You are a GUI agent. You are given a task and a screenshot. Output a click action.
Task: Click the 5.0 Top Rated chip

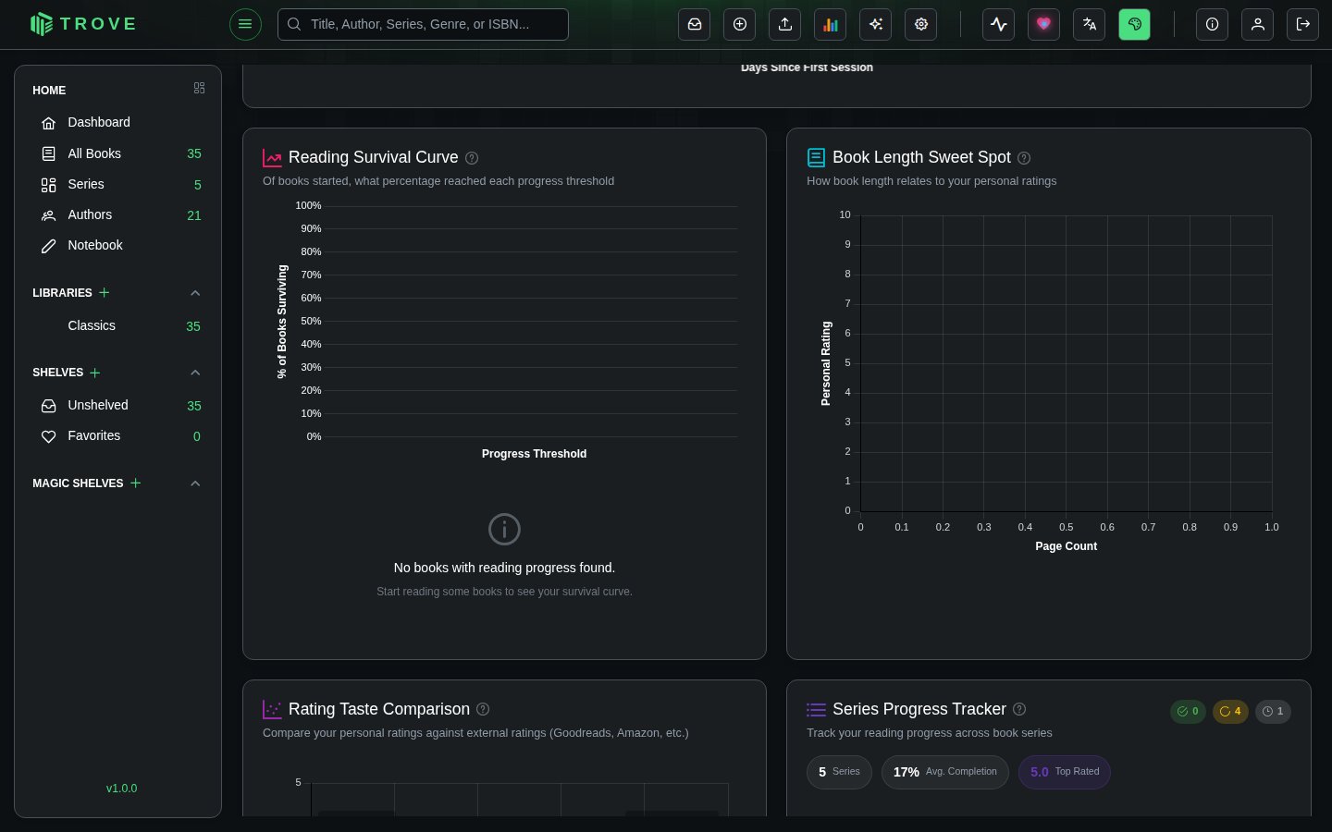coord(1065,772)
